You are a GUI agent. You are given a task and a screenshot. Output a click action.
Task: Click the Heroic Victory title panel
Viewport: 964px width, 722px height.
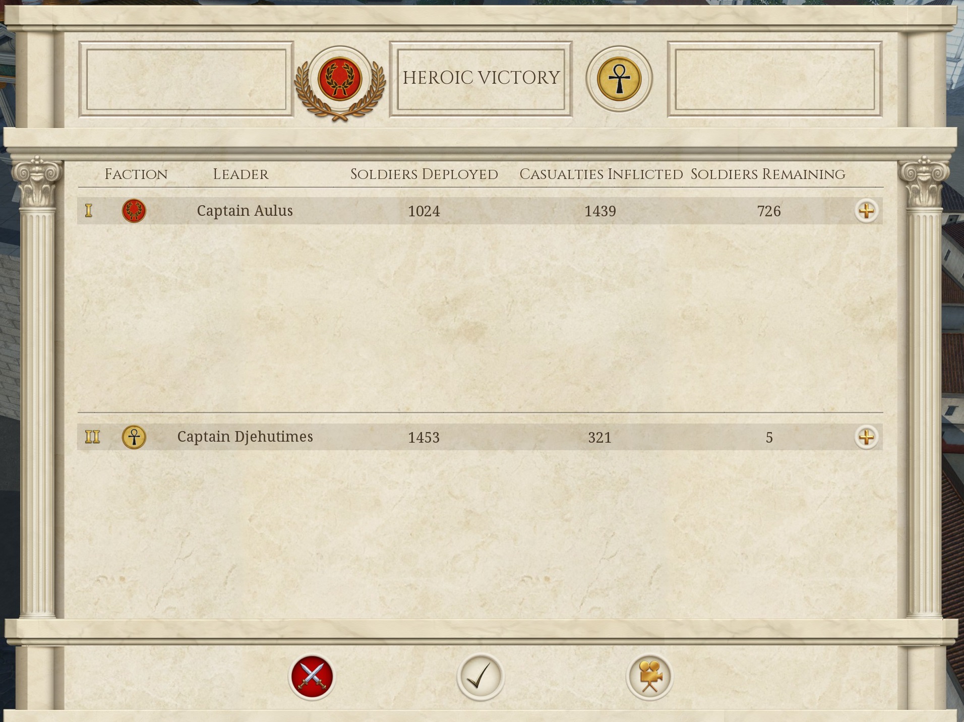point(480,79)
